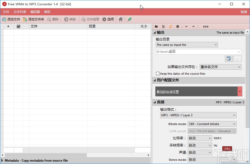Click the ... browse button for output path

(237, 59)
